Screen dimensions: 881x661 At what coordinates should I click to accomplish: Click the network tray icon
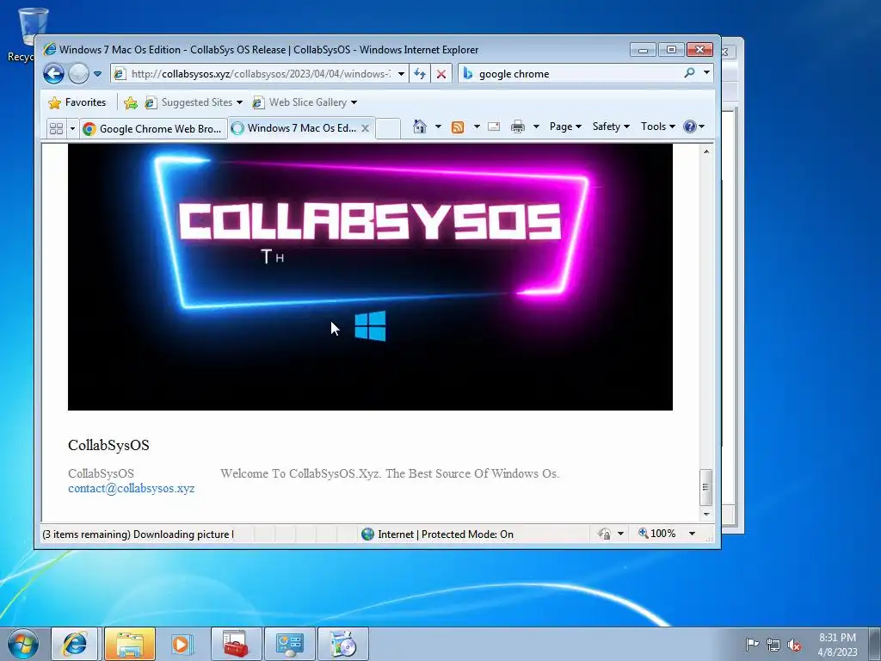click(x=773, y=644)
